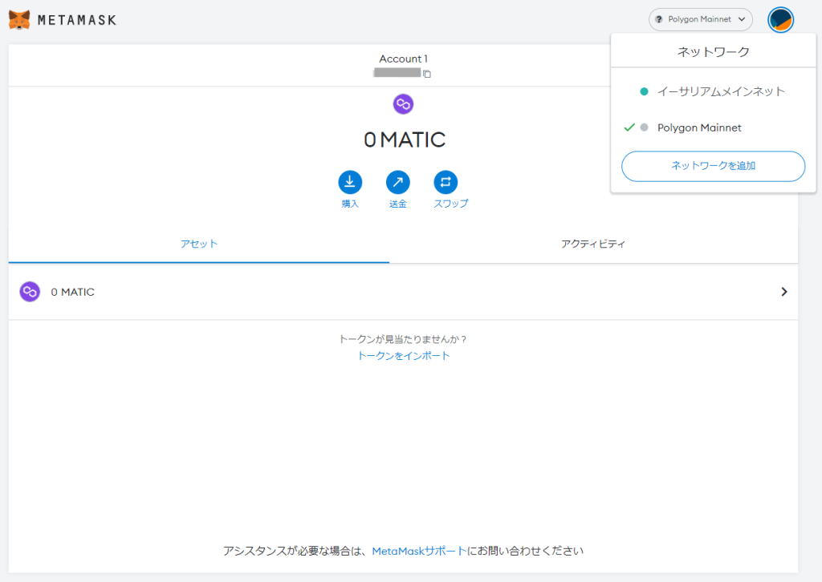The height and width of the screenshot is (582, 822).
Task: Click the ネットワーク panel title
Action: [713, 52]
